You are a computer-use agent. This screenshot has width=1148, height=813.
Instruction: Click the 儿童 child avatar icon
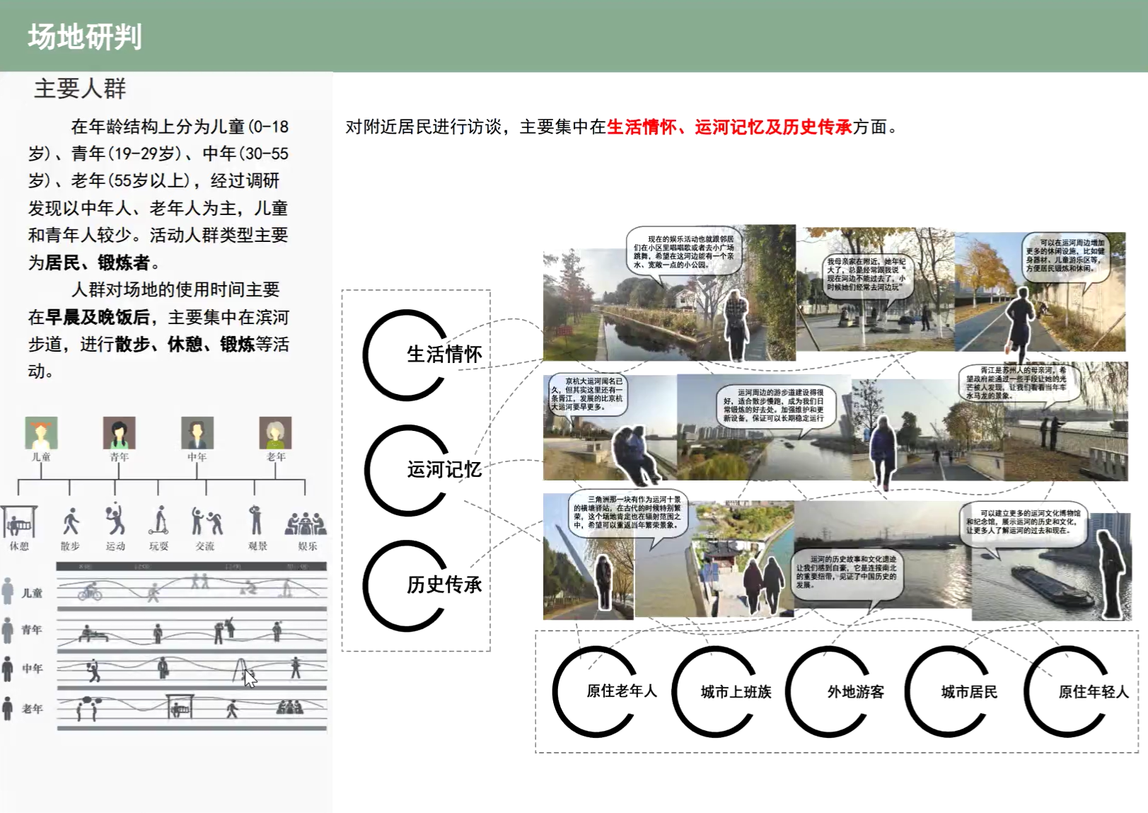41,432
